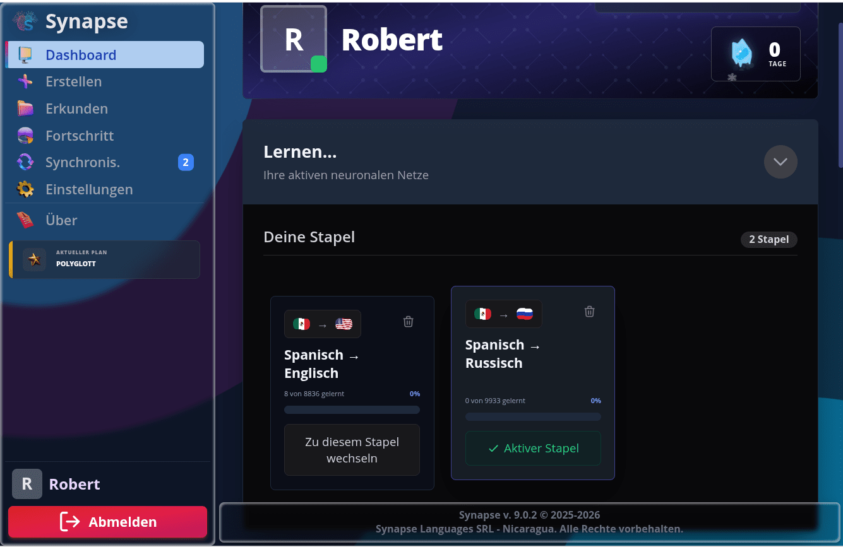Image resolution: width=843 pixels, height=547 pixels.
Task: Click the Spanisch → Russisch stack title
Action: click(503, 354)
